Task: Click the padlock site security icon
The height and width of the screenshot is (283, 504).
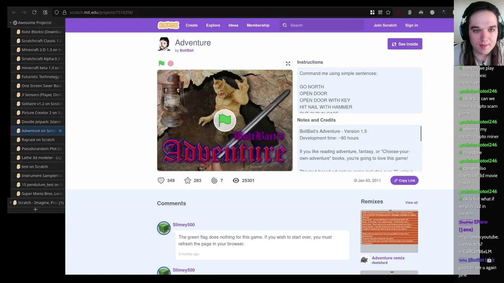Action: click(x=65, y=13)
